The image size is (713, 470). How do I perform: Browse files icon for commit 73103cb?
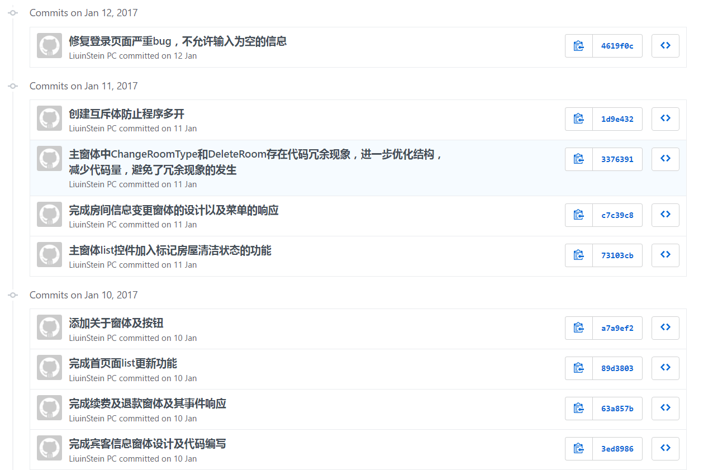665,255
